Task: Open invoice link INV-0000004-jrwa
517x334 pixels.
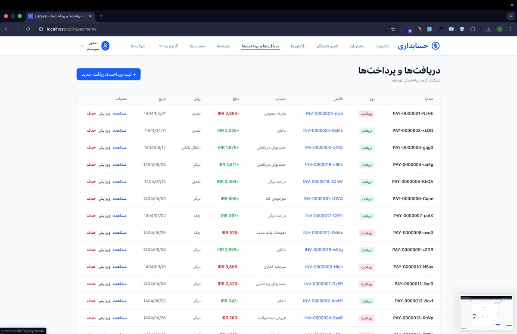Action: tap(324, 114)
